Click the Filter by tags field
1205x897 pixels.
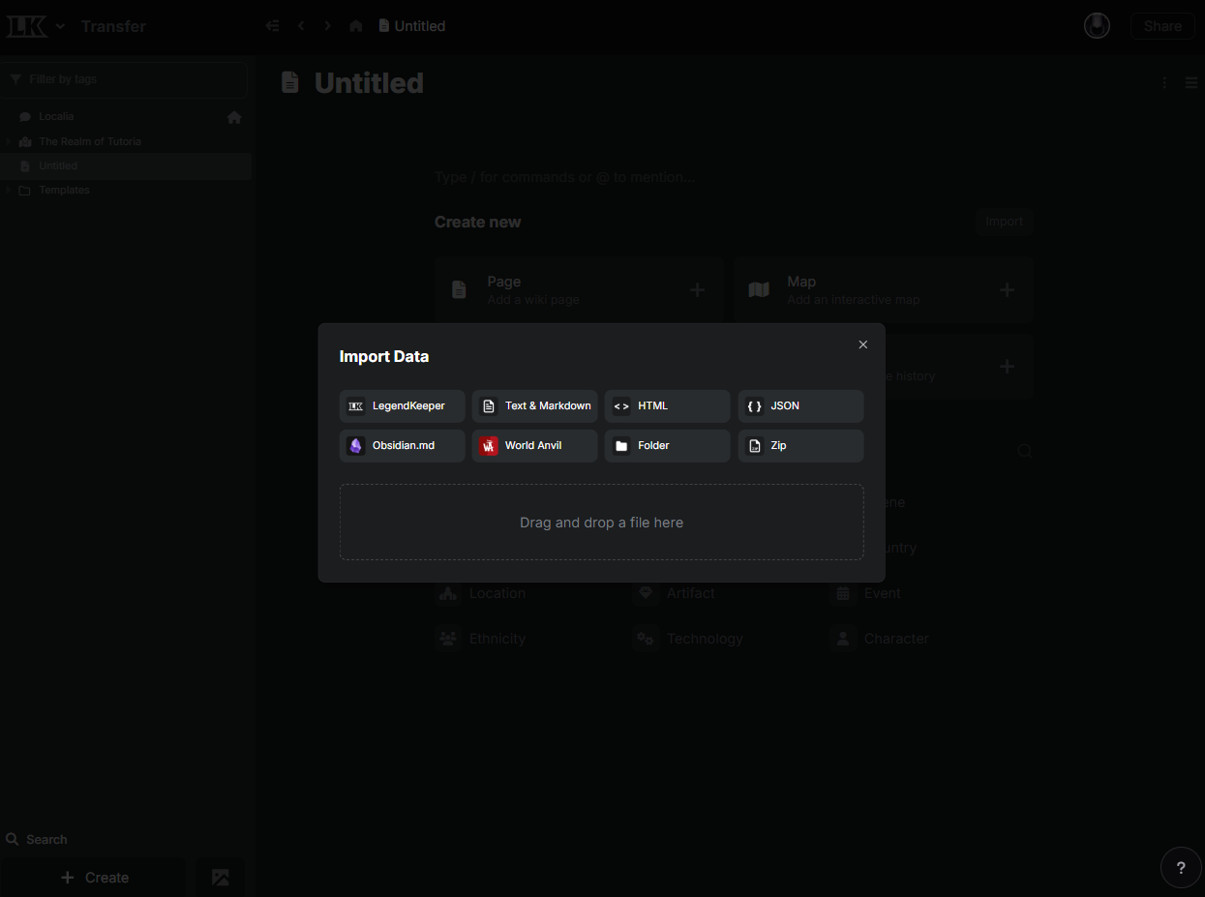pos(124,78)
